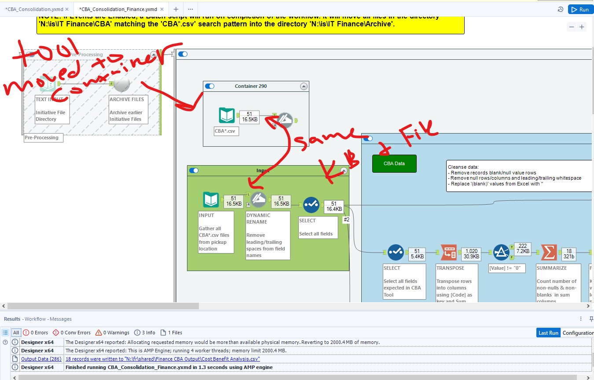
Task: Open the Transpose tool
Action: (448, 252)
